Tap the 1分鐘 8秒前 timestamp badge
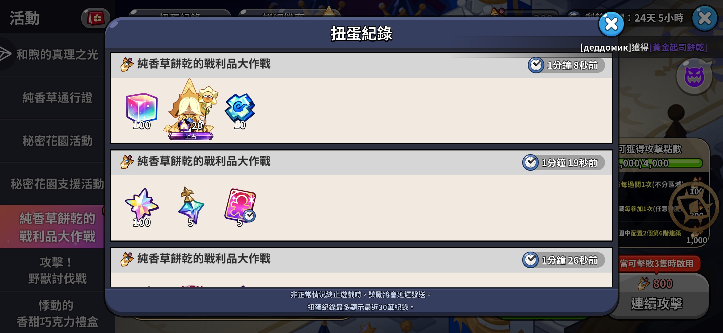The width and height of the screenshot is (723, 333). (566, 65)
